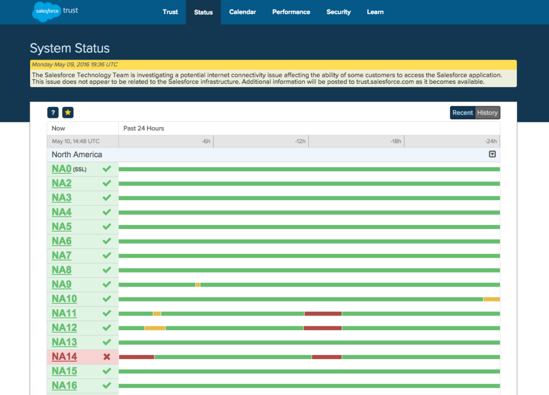
Task: Click the green checkmark for NA2
Action: click(107, 184)
